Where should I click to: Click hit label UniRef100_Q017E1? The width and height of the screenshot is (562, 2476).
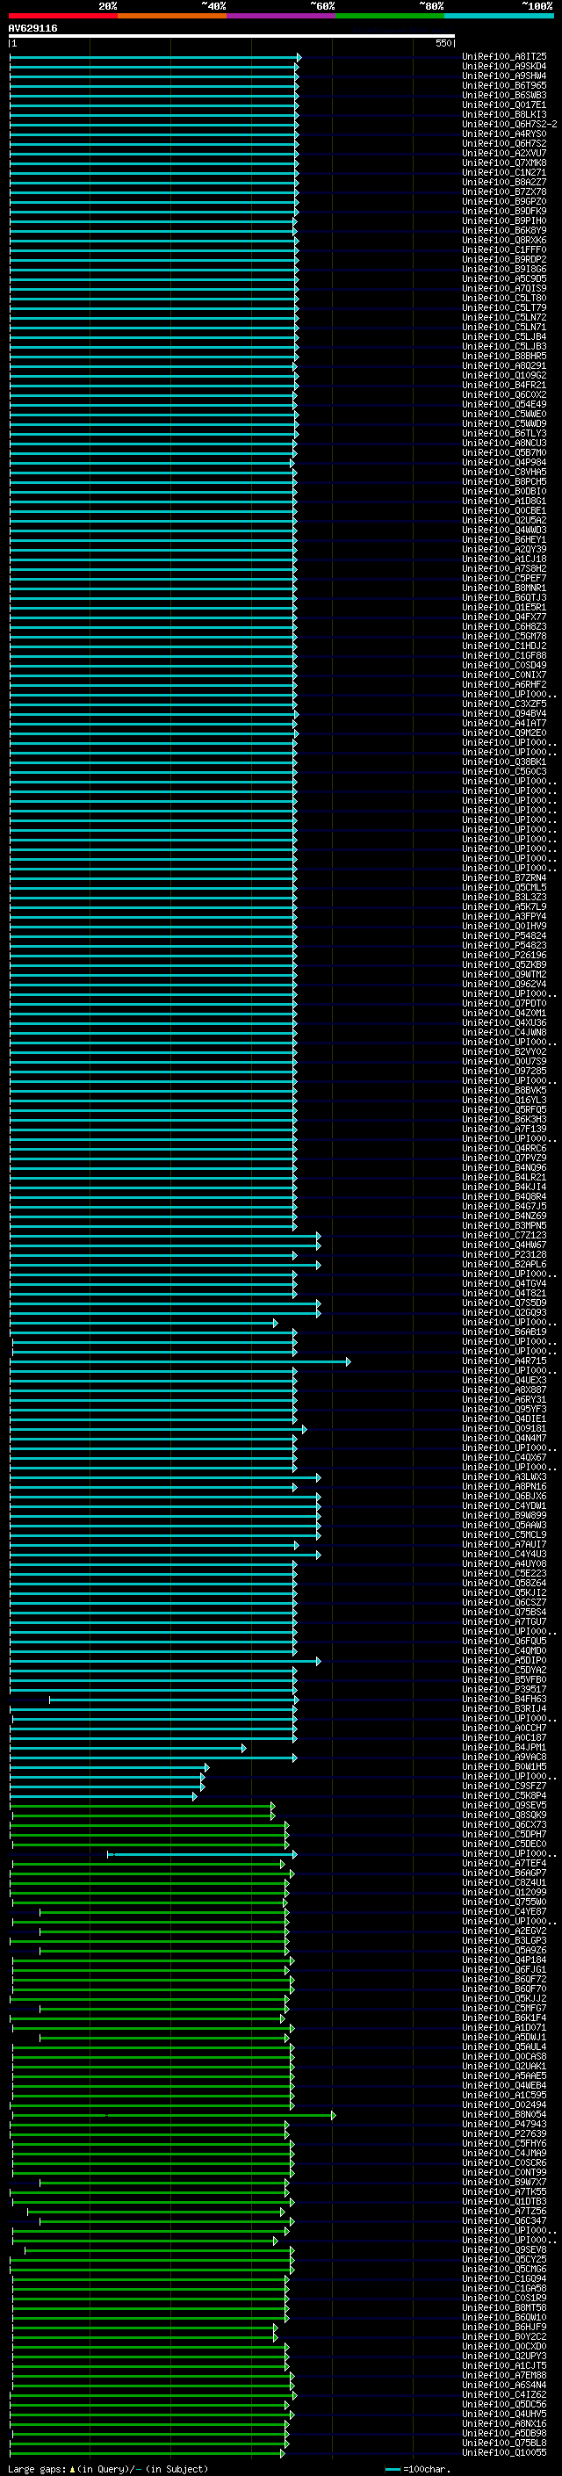[504, 105]
